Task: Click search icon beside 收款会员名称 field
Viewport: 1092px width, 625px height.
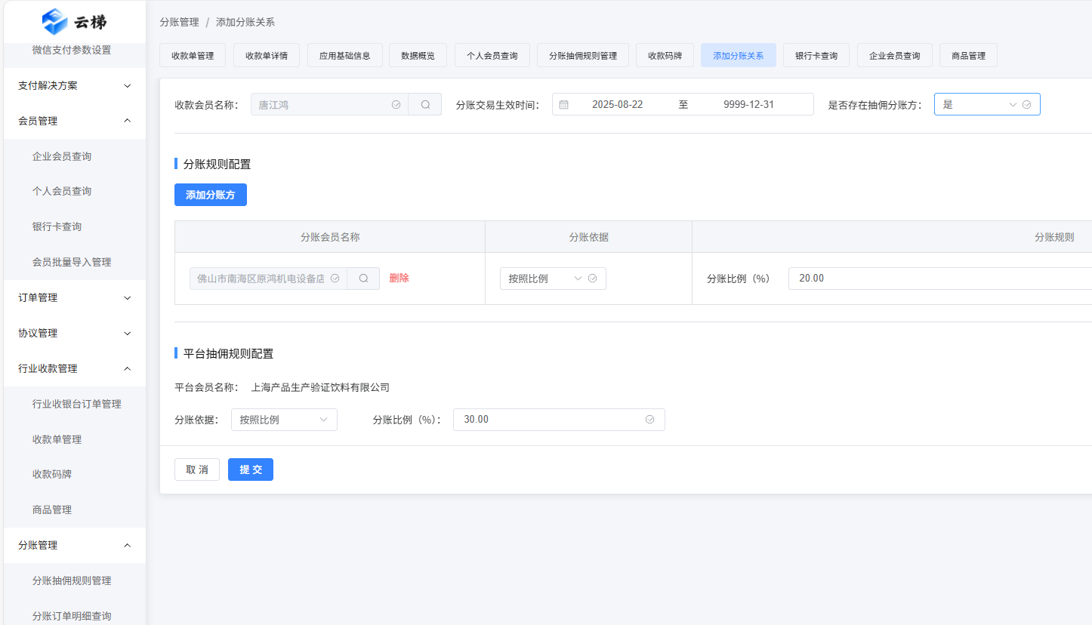Action: (425, 105)
